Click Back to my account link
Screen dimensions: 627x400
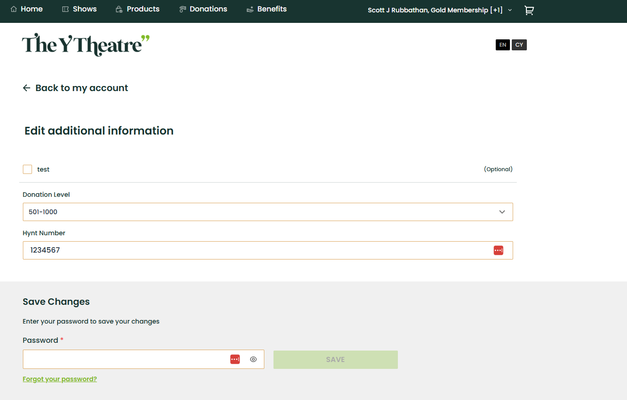click(75, 88)
